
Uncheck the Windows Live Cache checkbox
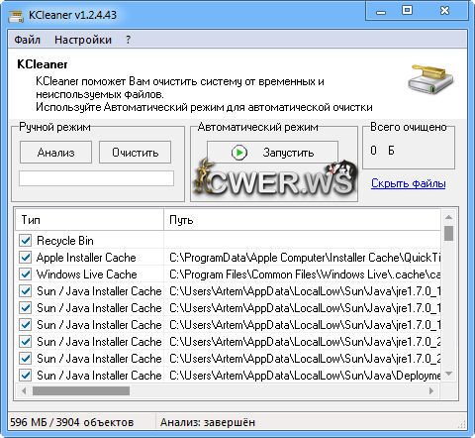26,274
